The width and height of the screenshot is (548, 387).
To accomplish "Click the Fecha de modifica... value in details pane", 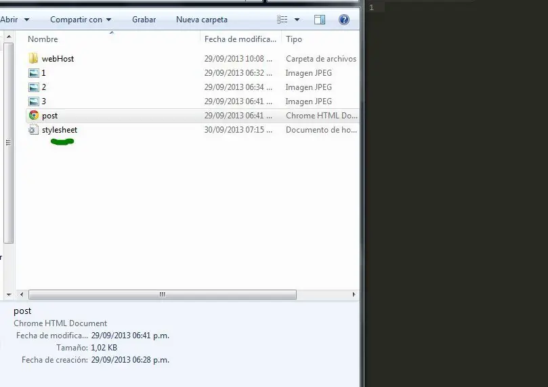I will (130, 336).
